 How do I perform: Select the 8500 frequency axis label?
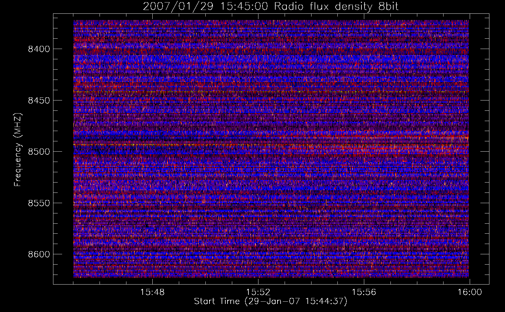[39, 152]
